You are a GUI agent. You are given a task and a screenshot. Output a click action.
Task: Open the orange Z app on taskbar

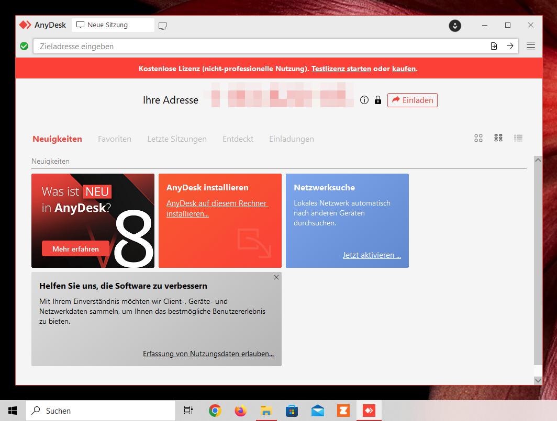[343, 411]
